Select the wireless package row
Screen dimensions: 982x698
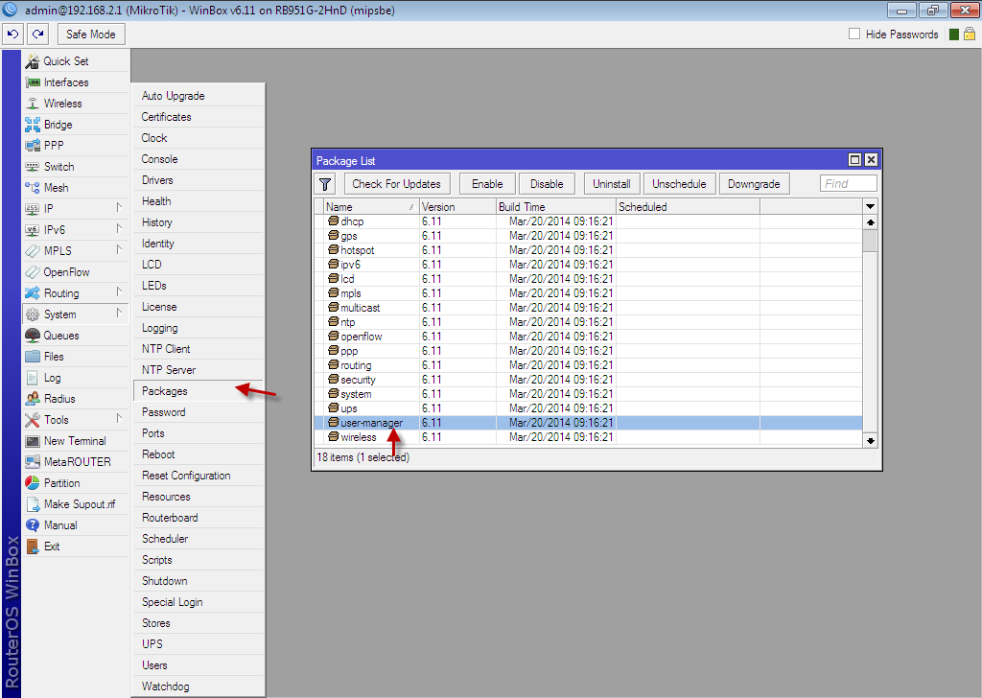588,437
